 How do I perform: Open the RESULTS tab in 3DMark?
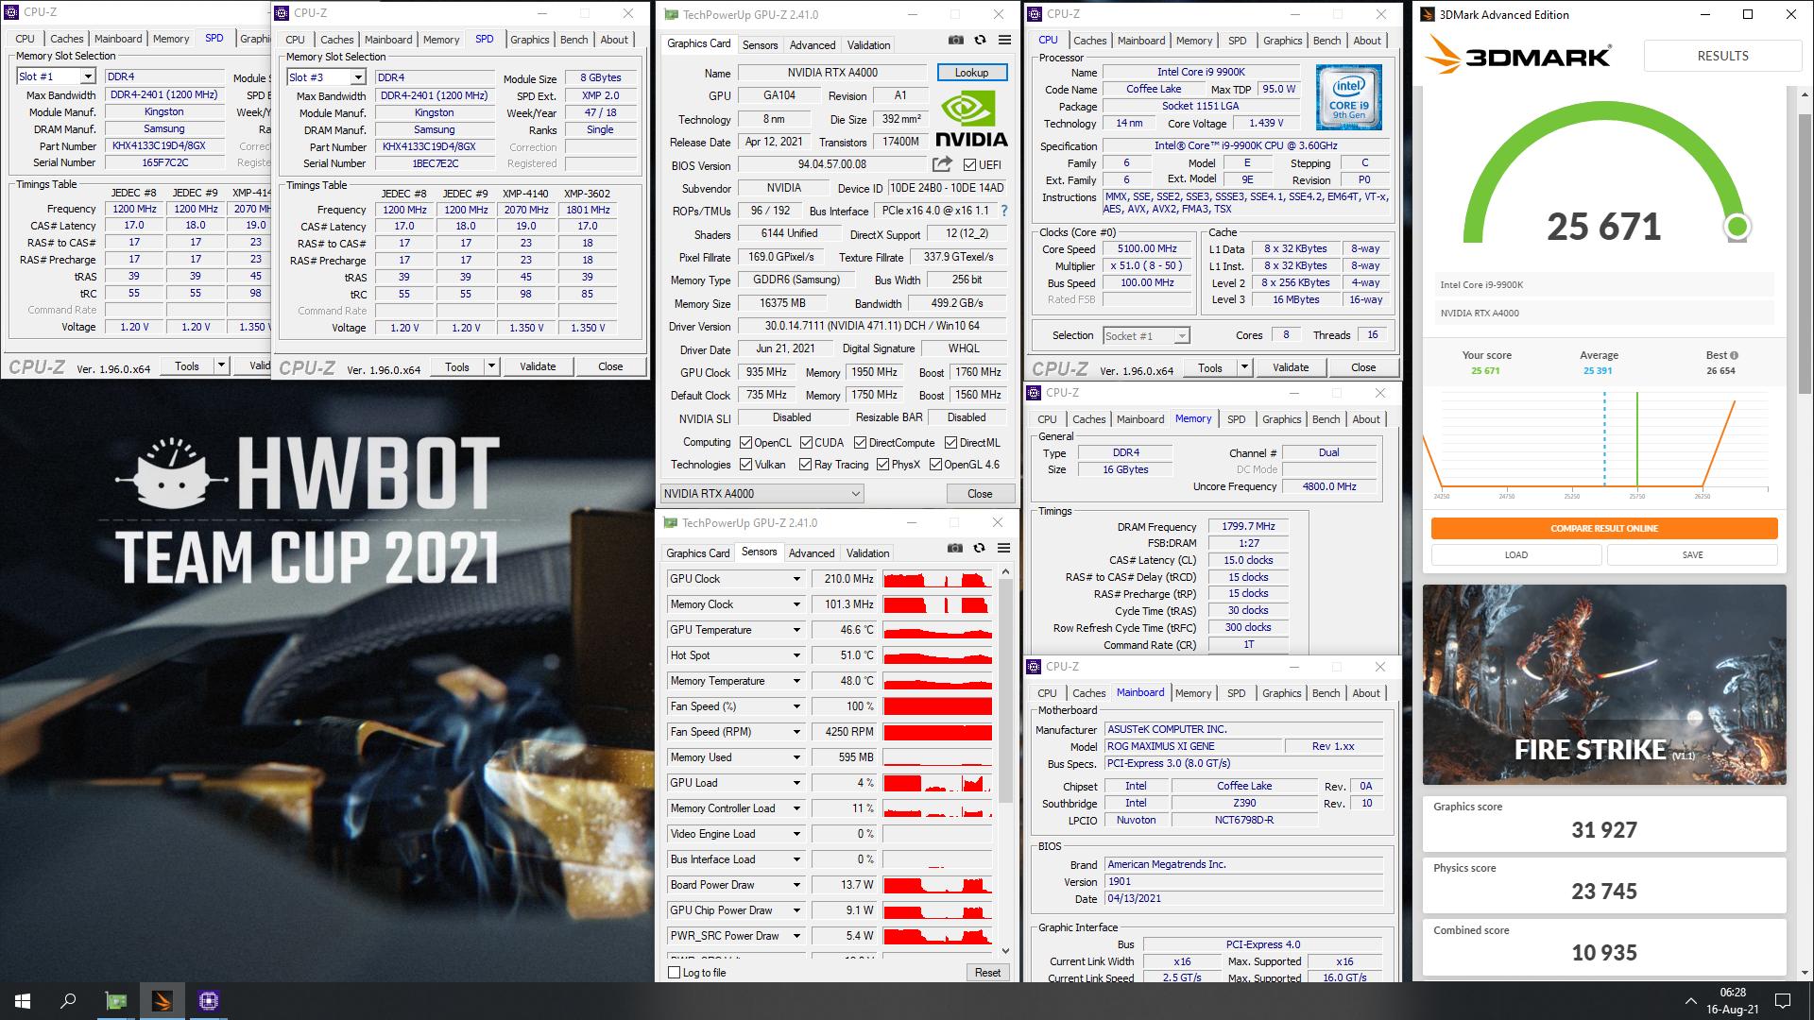pos(1722,56)
